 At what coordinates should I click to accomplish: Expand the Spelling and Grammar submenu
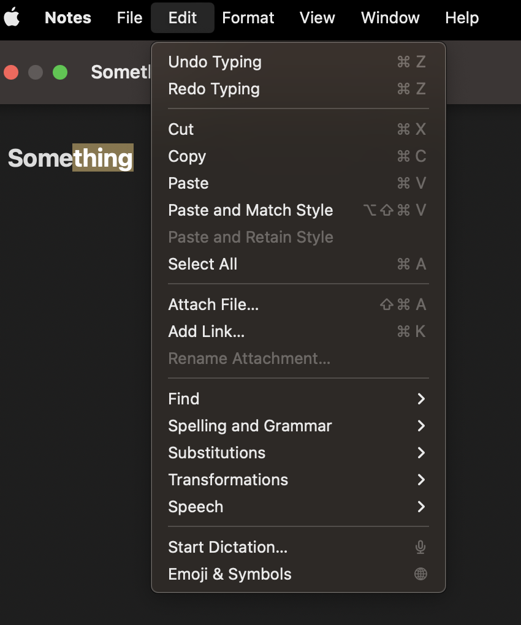250,426
